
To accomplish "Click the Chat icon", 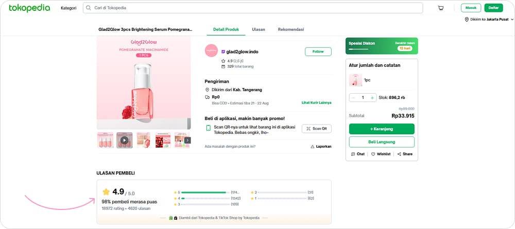I will coord(353,154).
